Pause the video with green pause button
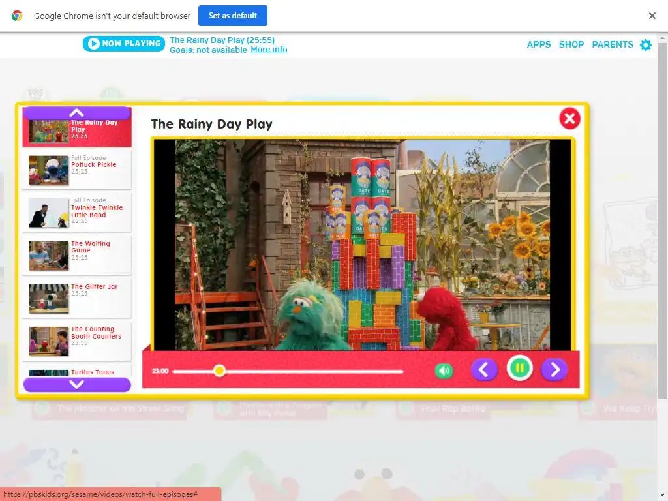668x501 pixels. (519, 368)
